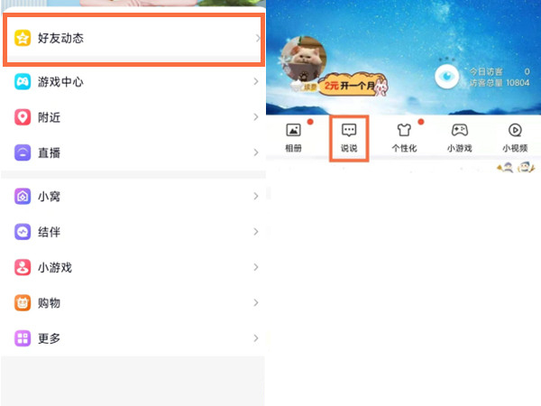Expand the 更多 row chevron

click(x=256, y=338)
